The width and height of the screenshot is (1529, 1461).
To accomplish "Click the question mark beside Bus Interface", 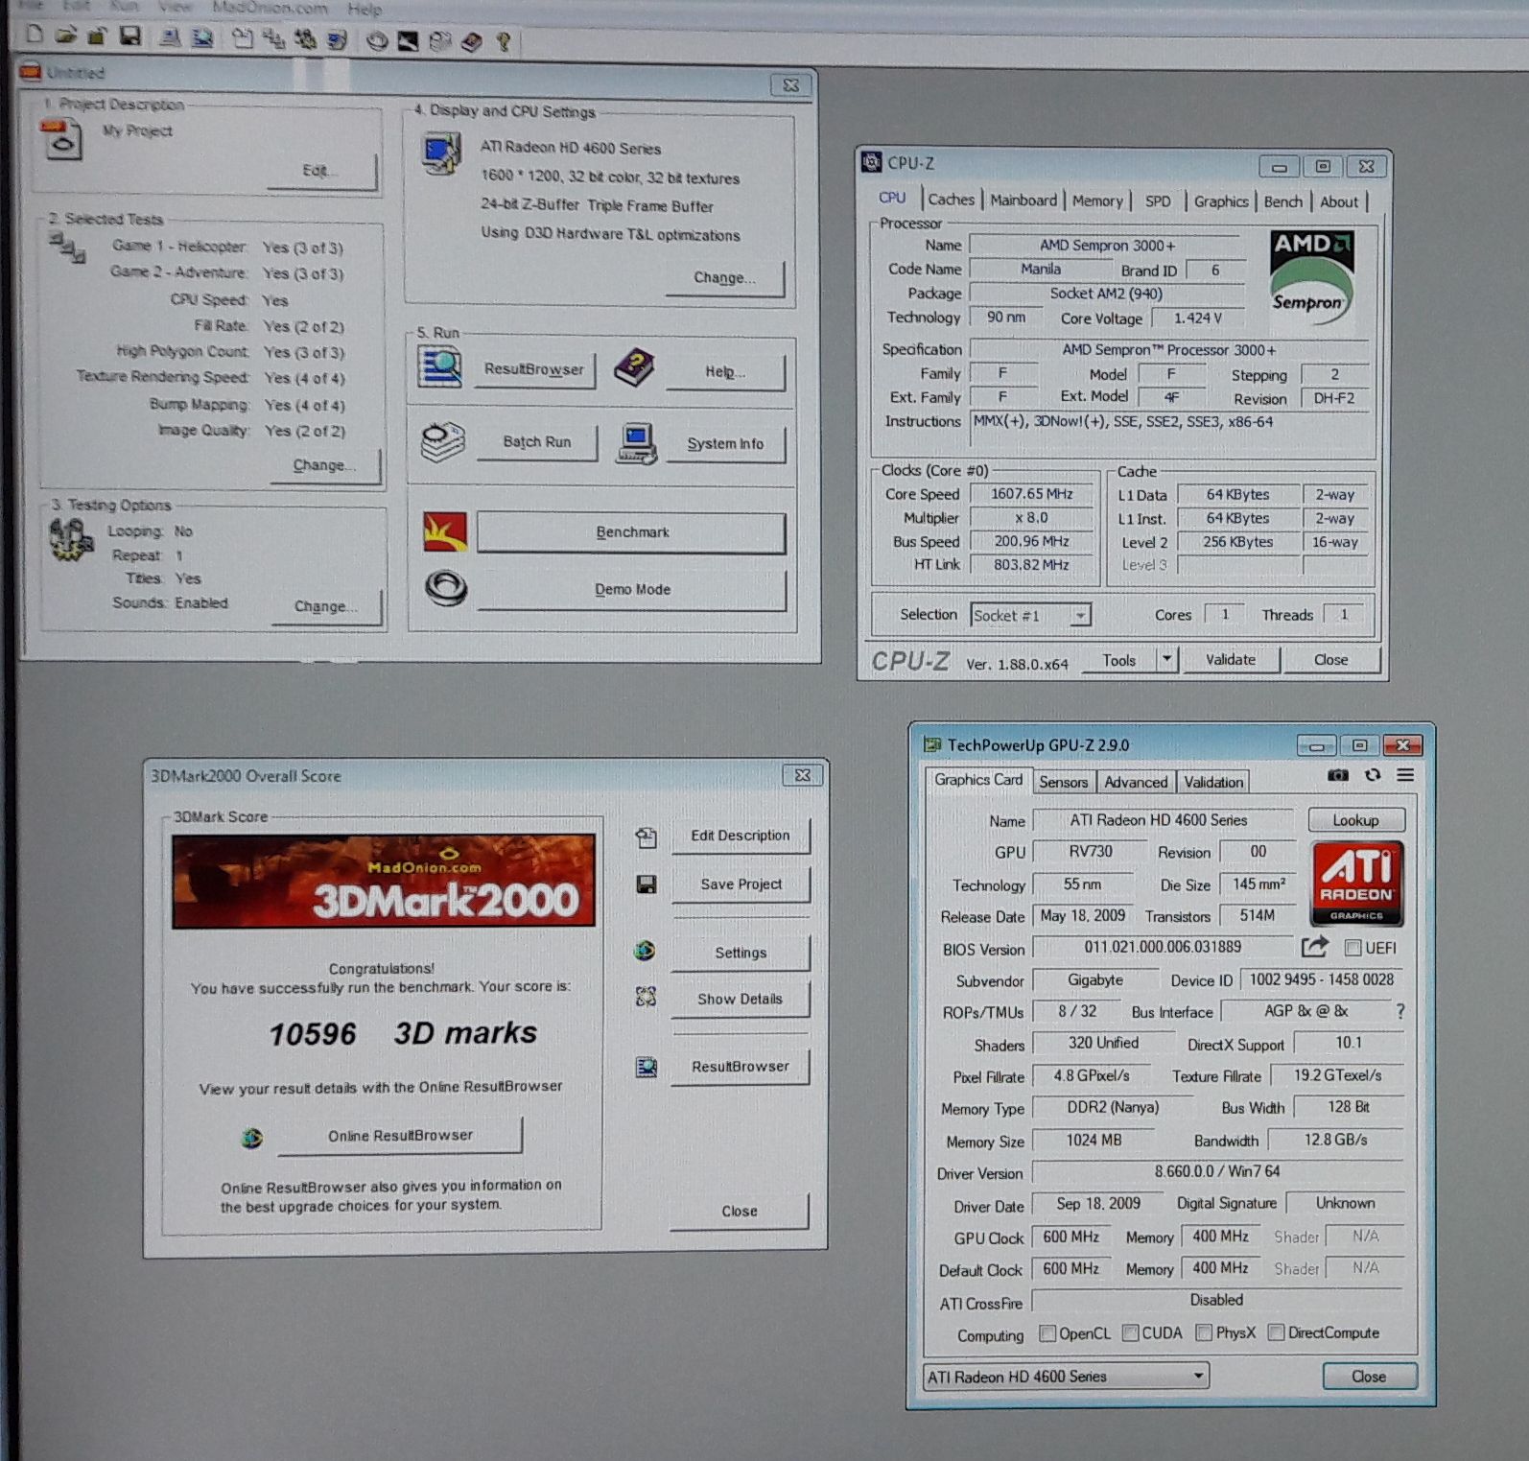I will [1400, 1011].
